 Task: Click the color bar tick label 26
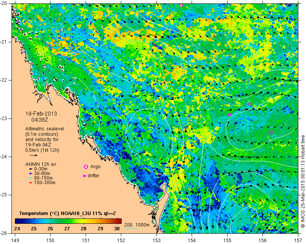50,228
